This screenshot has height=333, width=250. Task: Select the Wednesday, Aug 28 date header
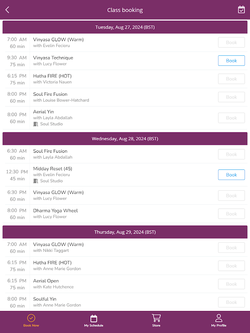pos(125,139)
